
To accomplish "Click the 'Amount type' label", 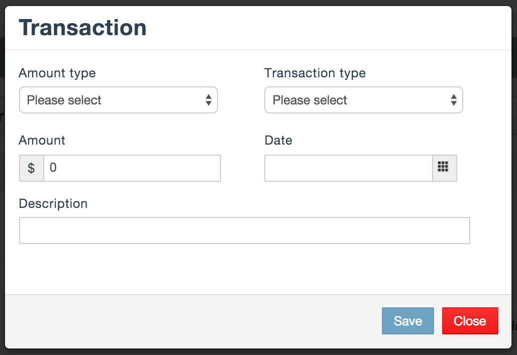I will (x=57, y=73).
